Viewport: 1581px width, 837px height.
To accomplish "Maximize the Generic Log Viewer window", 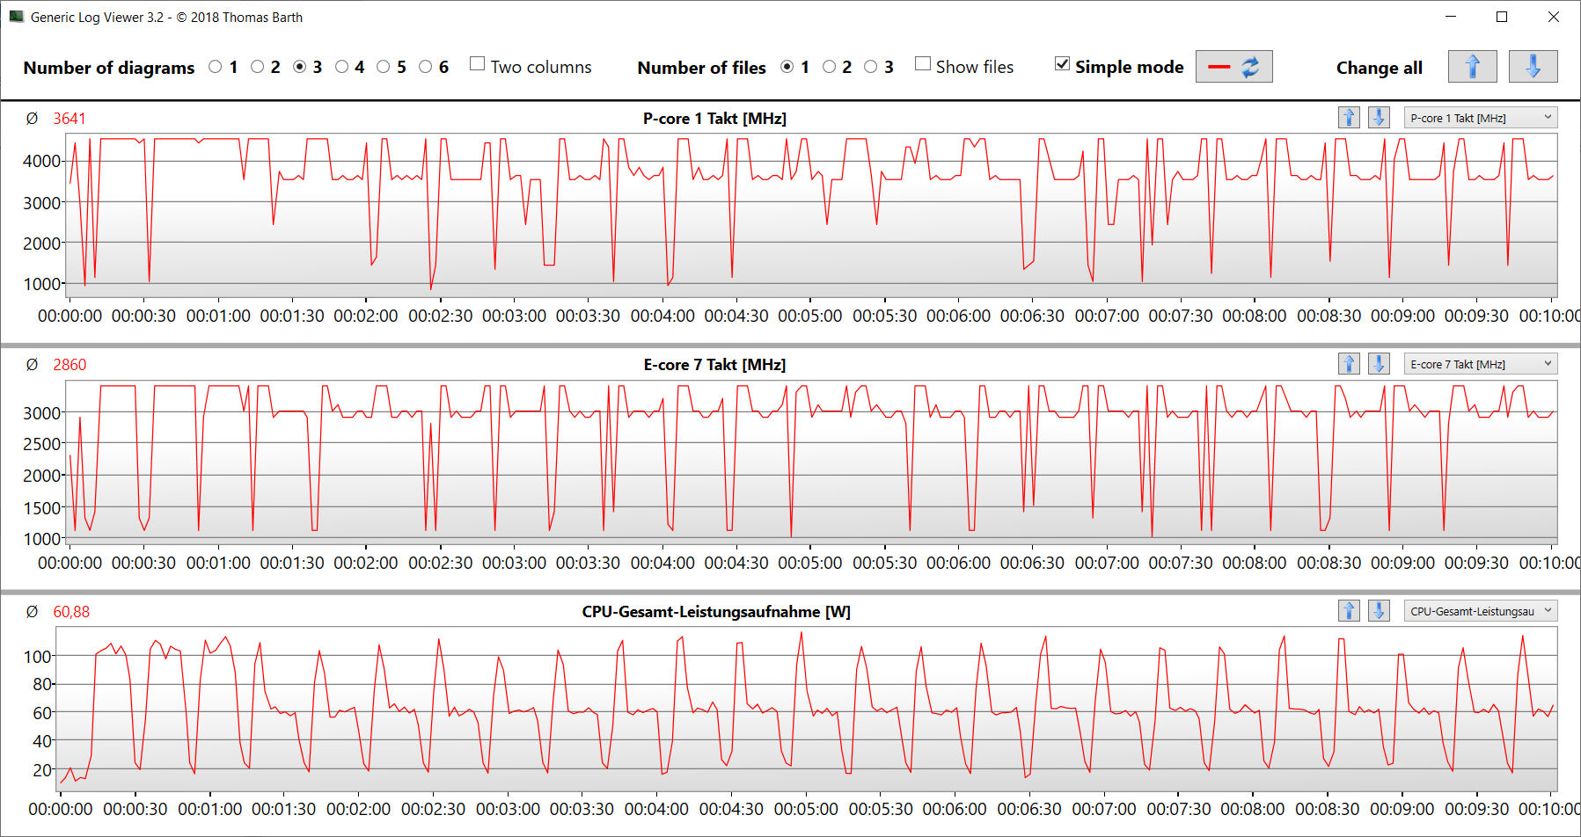I will (x=1502, y=17).
